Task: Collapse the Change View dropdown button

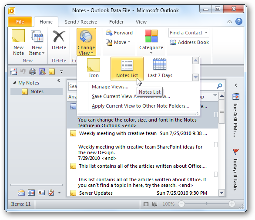Action: coord(86,42)
